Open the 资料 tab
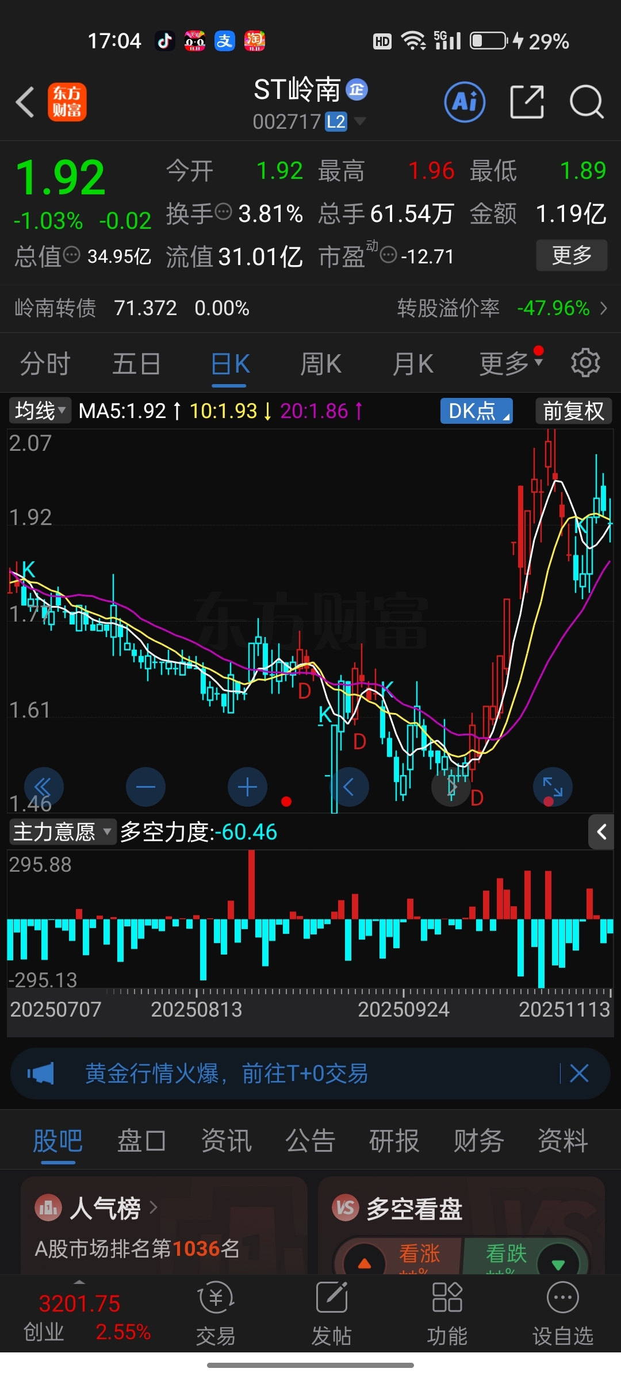Image resolution: width=621 pixels, height=1380 pixels. pos(562,1140)
